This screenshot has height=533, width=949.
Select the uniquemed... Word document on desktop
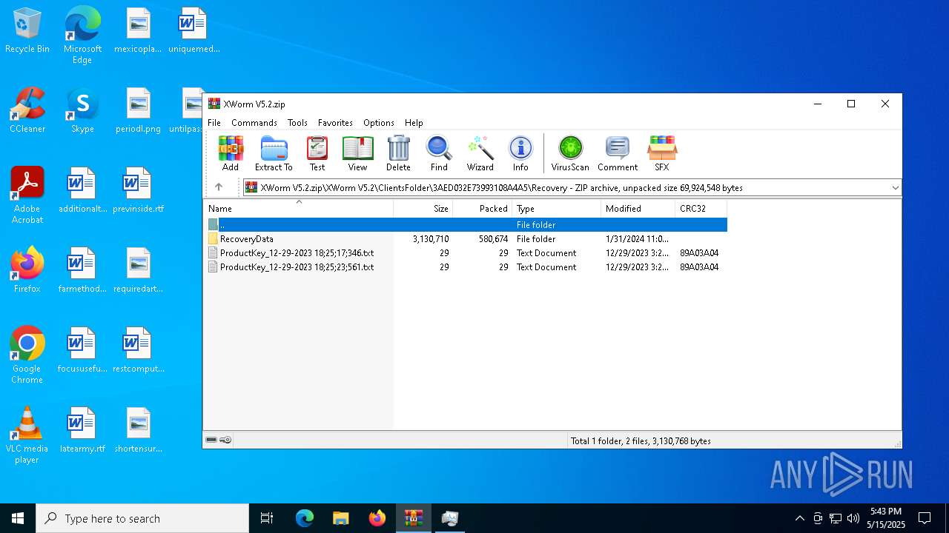click(x=194, y=30)
